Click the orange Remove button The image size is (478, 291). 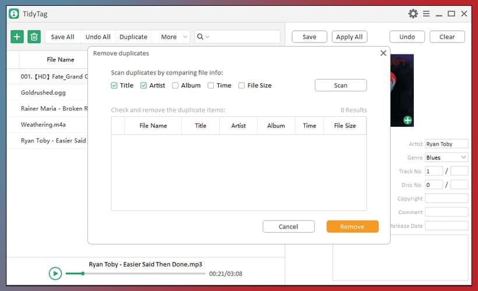(353, 227)
